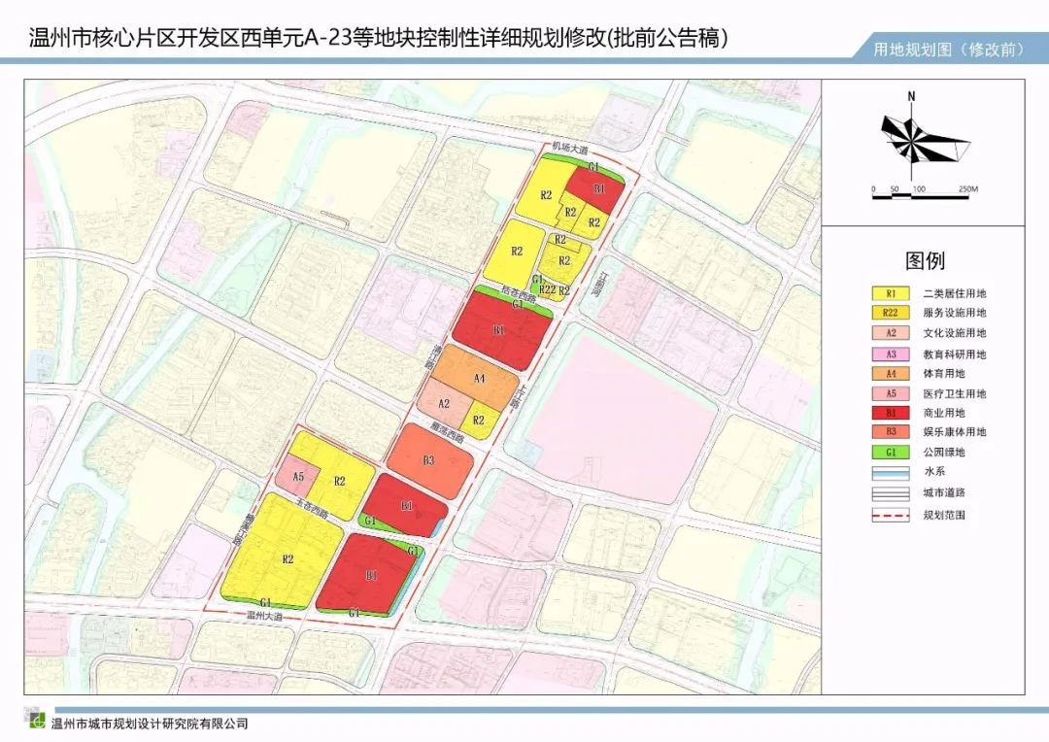This screenshot has width=1049, height=742.
Task: Click the 医疗卫生用地 legend label
Action: tap(955, 393)
